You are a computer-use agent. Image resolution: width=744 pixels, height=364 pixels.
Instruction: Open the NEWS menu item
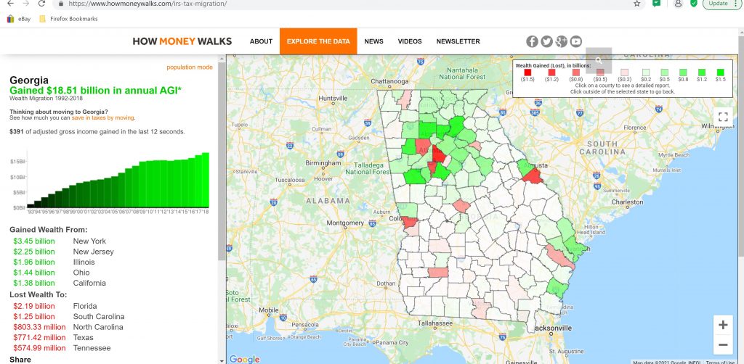(x=374, y=41)
